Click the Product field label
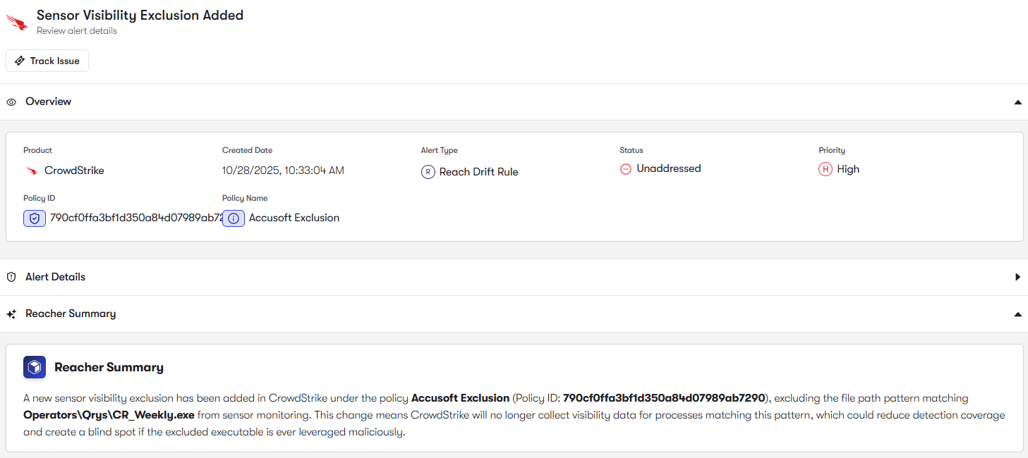This screenshot has width=1028, height=458. [x=37, y=150]
